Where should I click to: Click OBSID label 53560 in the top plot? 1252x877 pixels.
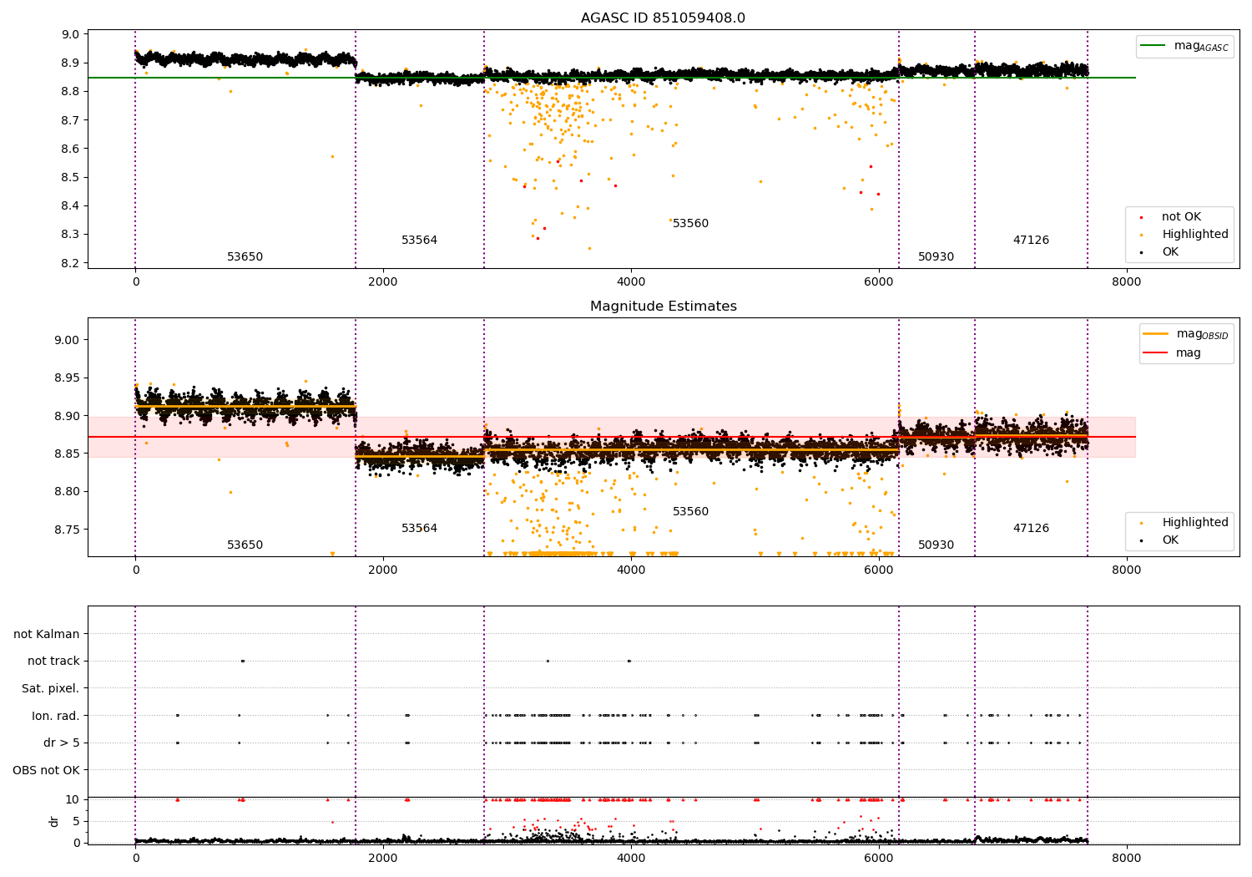click(x=690, y=224)
